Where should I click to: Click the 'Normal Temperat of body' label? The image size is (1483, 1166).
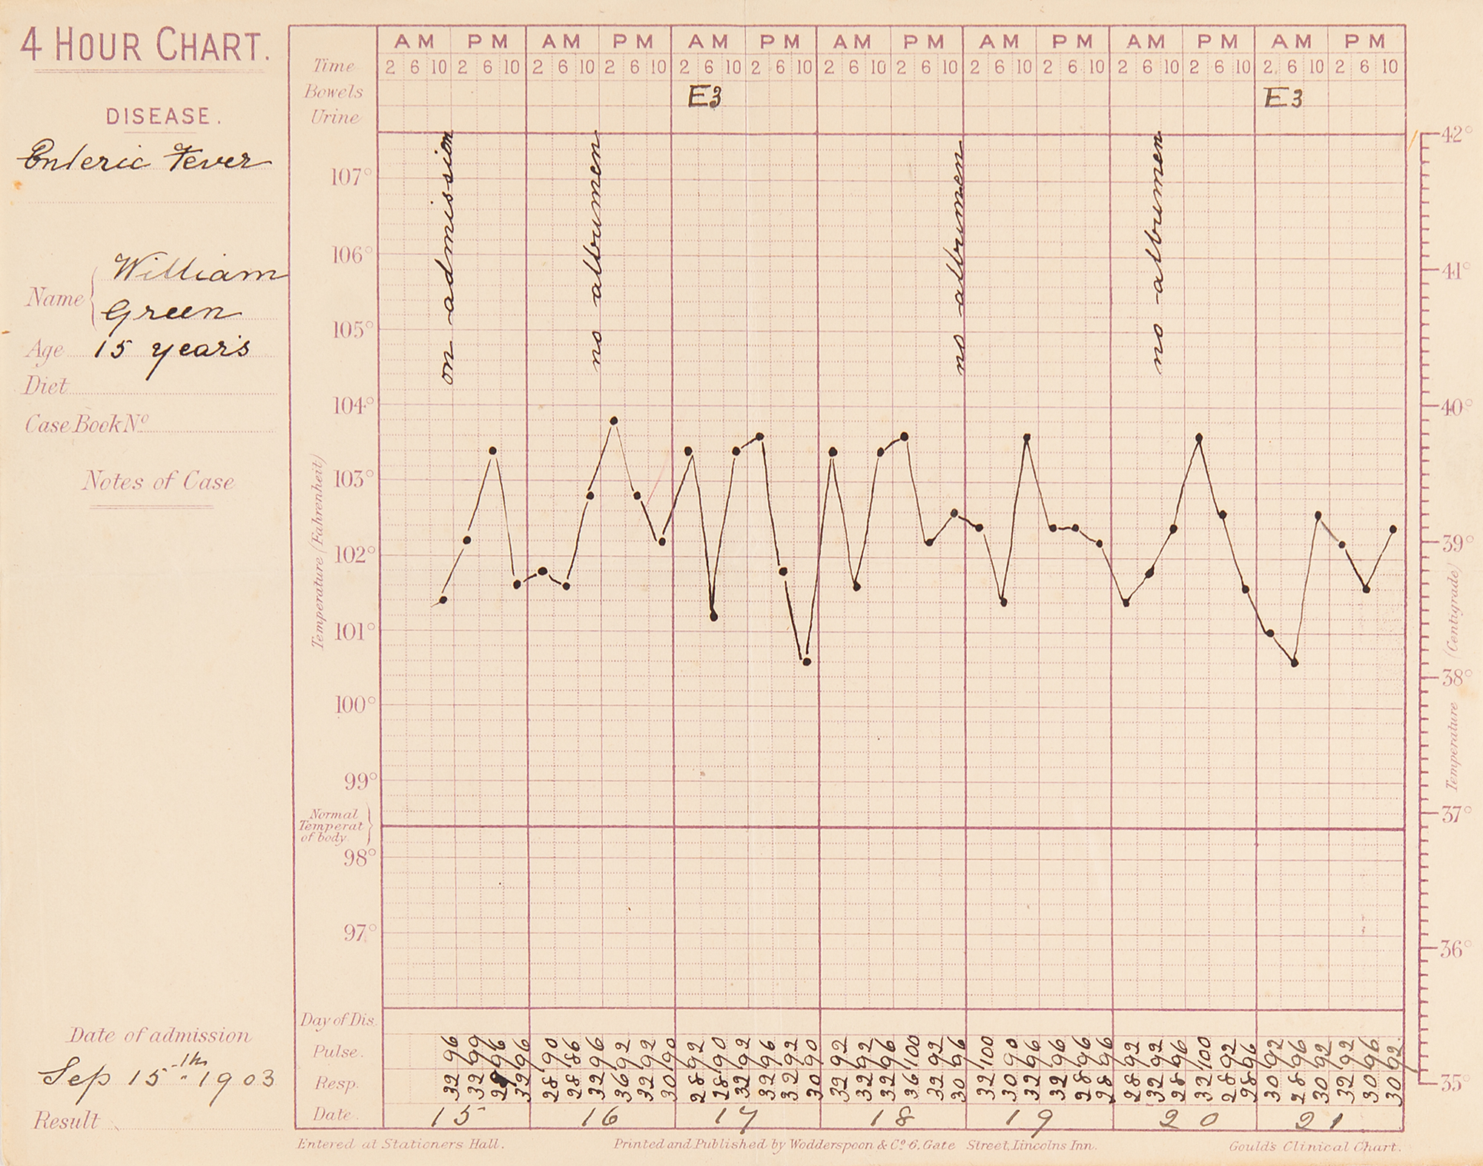coord(331,825)
